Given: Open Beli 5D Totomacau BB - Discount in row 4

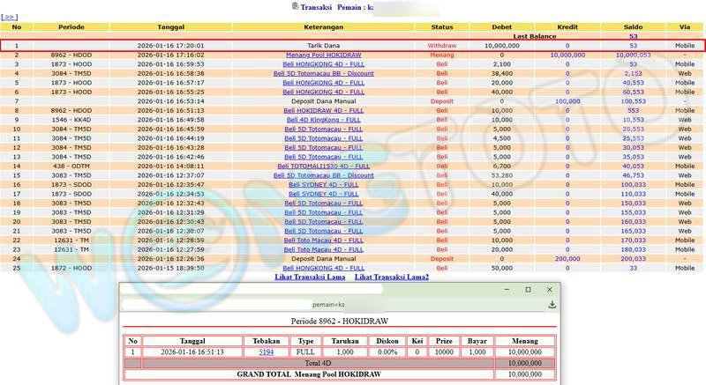Looking at the screenshot, I should coord(324,73).
